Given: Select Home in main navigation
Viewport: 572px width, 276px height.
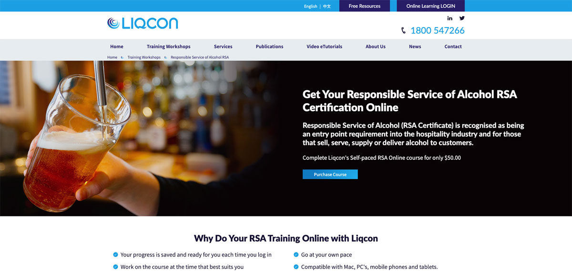Looking at the screenshot, I should click(x=117, y=47).
